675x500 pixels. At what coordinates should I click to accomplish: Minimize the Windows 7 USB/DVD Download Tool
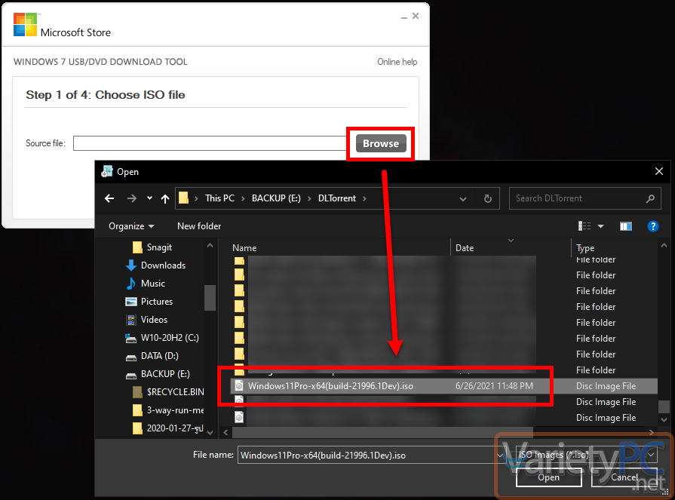[403, 17]
